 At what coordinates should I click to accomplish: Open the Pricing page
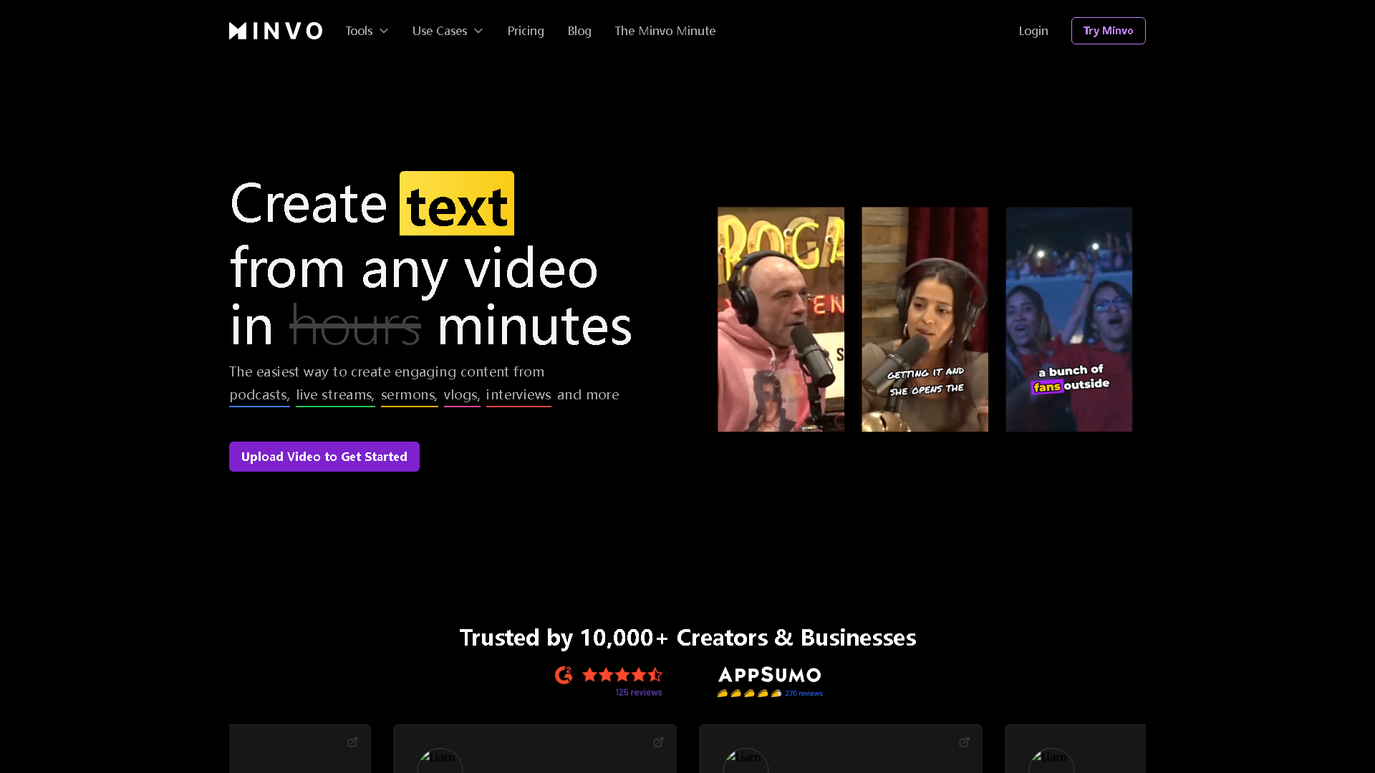pyautogui.click(x=526, y=31)
